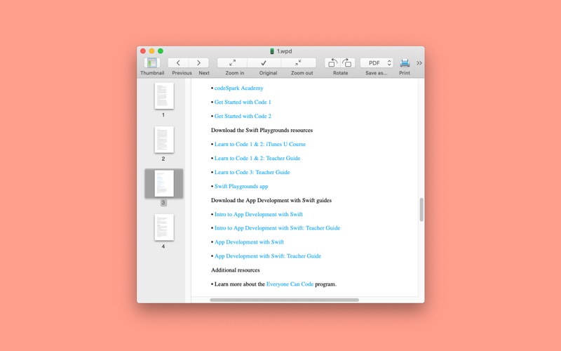Open the codeSpark Academy link
Viewport: 561px width, 351px height.
(238, 88)
